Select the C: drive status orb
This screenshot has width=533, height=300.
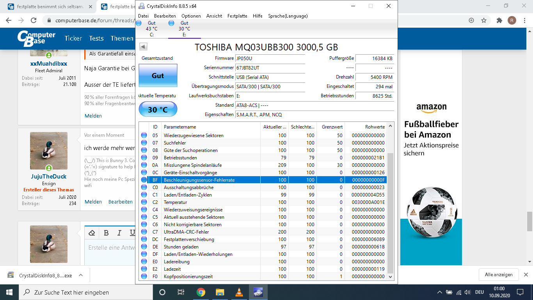pyautogui.click(x=139, y=23)
